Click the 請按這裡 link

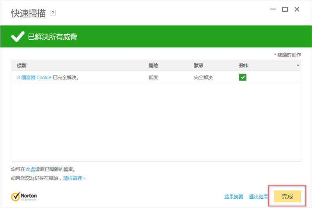(x=73, y=178)
